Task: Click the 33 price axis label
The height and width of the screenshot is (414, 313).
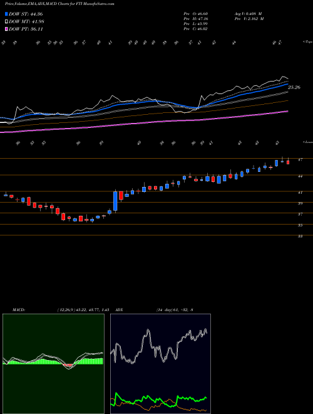Action: (300, 236)
